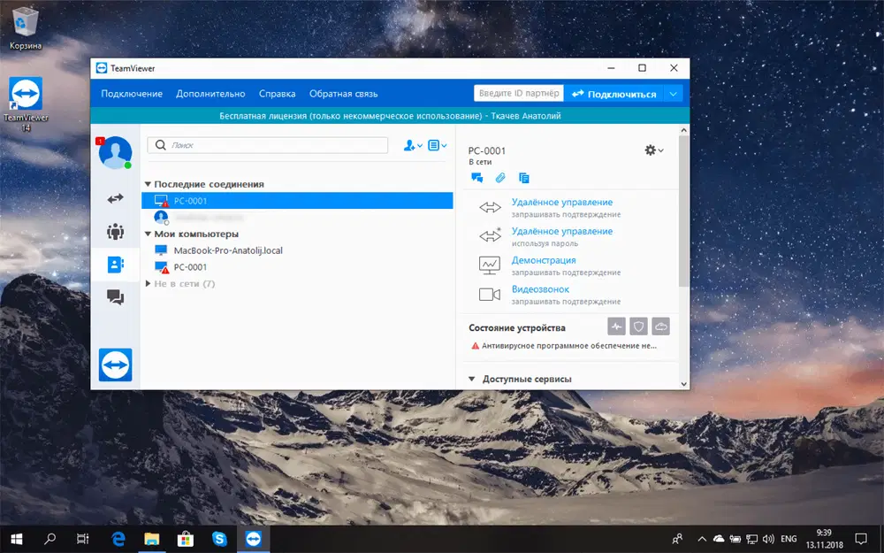Image resolution: width=884 pixels, height=553 pixels.
Task: Open Microsoft Store from taskbar
Action: [x=186, y=539]
